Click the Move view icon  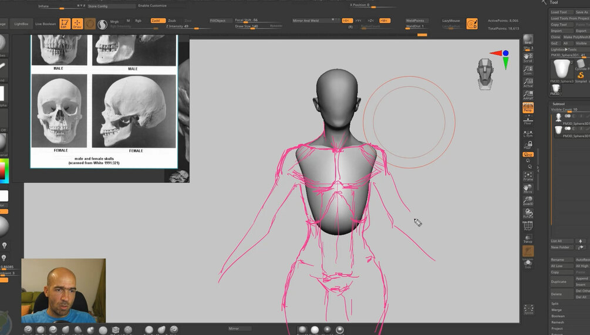tap(528, 188)
